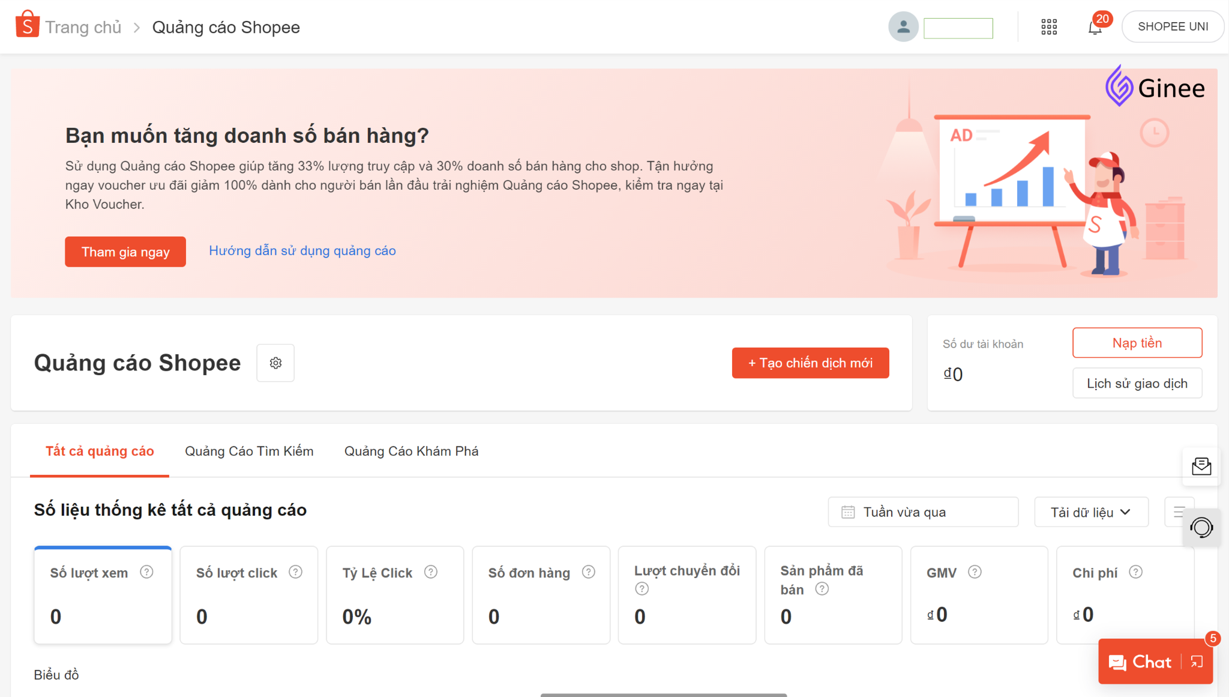Viewport: 1229px width, 697px height.
Task: Open customer support headset icon
Action: pos(1201,528)
